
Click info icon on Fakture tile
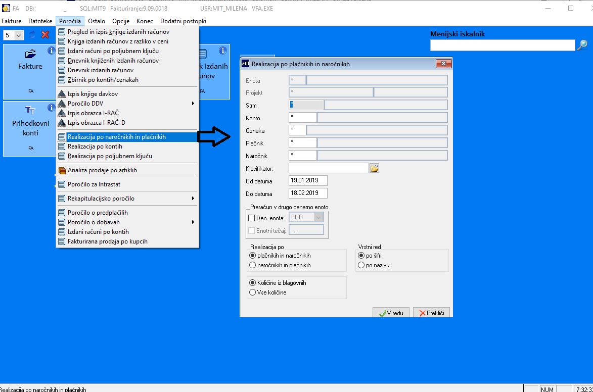51,51
